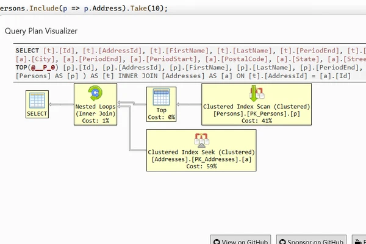Click the SELECT node label
This screenshot has width=366, height=244.
pyautogui.click(x=37, y=113)
